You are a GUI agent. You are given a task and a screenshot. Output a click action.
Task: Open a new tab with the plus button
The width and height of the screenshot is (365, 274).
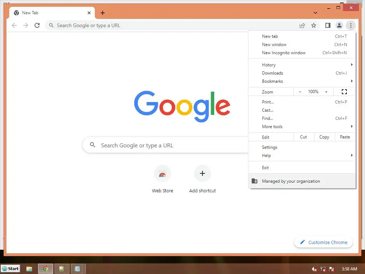pyautogui.click(x=103, y=13)
